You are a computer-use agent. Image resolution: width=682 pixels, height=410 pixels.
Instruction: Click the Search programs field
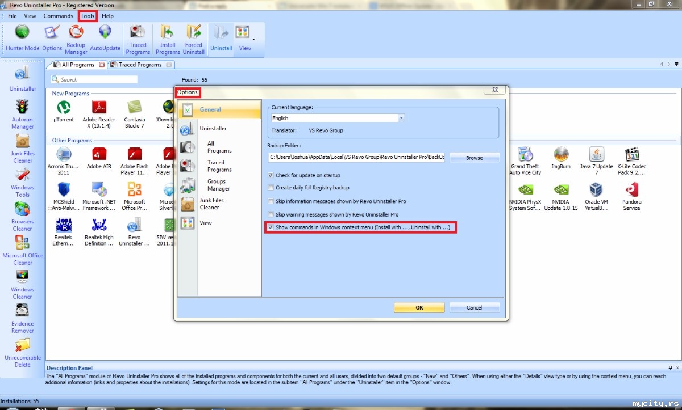[94, 79]
